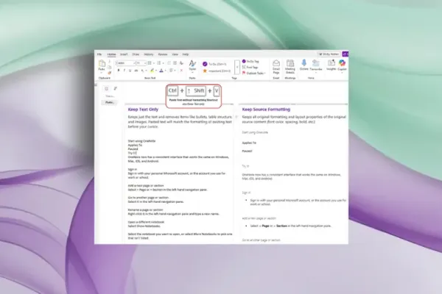
Task: Expand the bullet styles dropdown arrow
Action: 154,63
